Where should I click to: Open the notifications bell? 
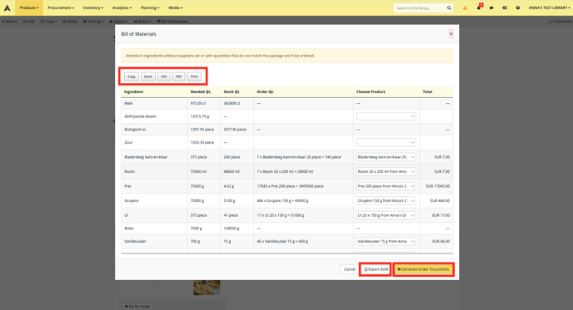(x=479, y=7)
